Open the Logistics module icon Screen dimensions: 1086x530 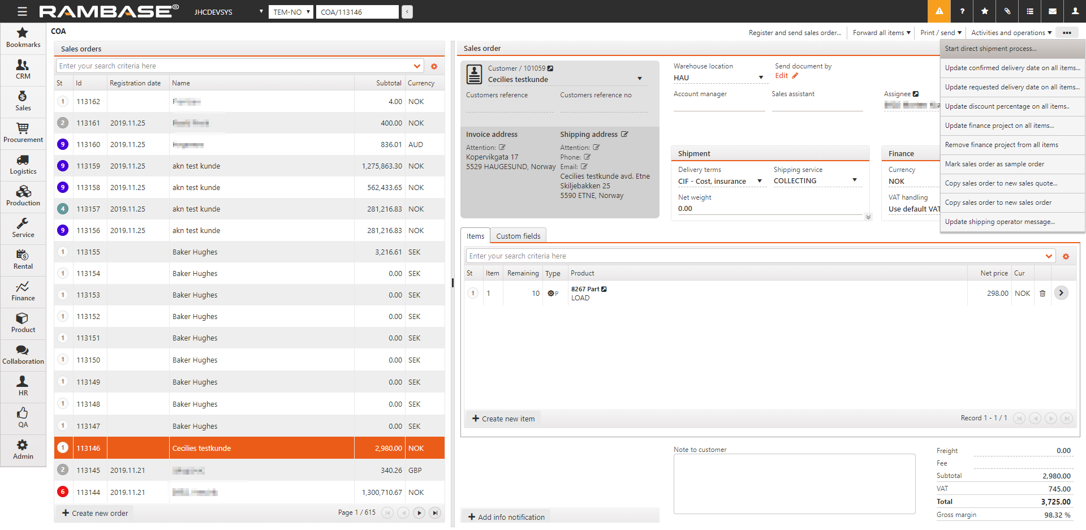tap(23, 165)
